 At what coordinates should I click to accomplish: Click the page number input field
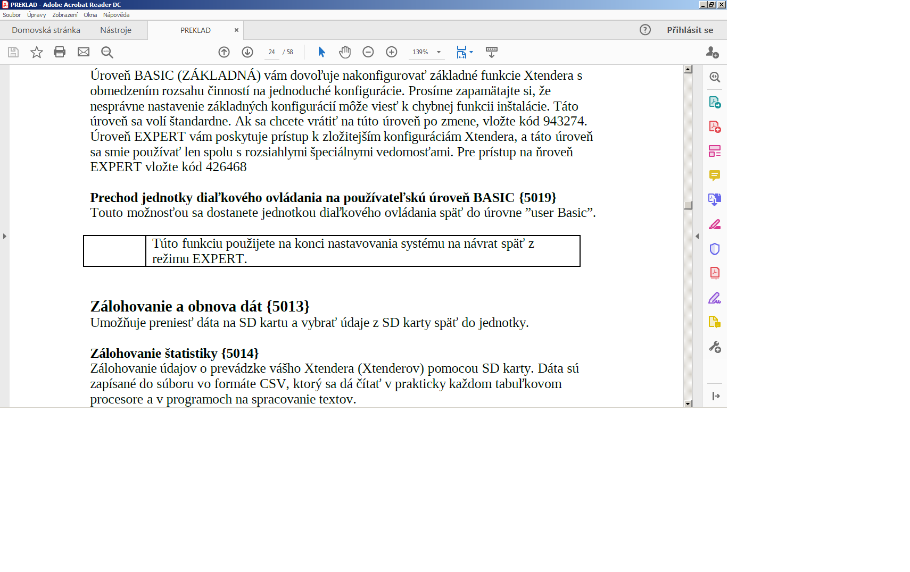click(272, 52)
